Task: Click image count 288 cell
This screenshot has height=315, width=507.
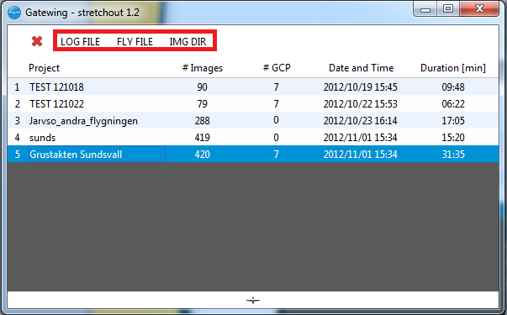Action: coord(202,120)
